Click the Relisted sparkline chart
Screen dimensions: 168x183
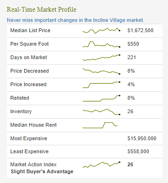(x=101, y=98)
